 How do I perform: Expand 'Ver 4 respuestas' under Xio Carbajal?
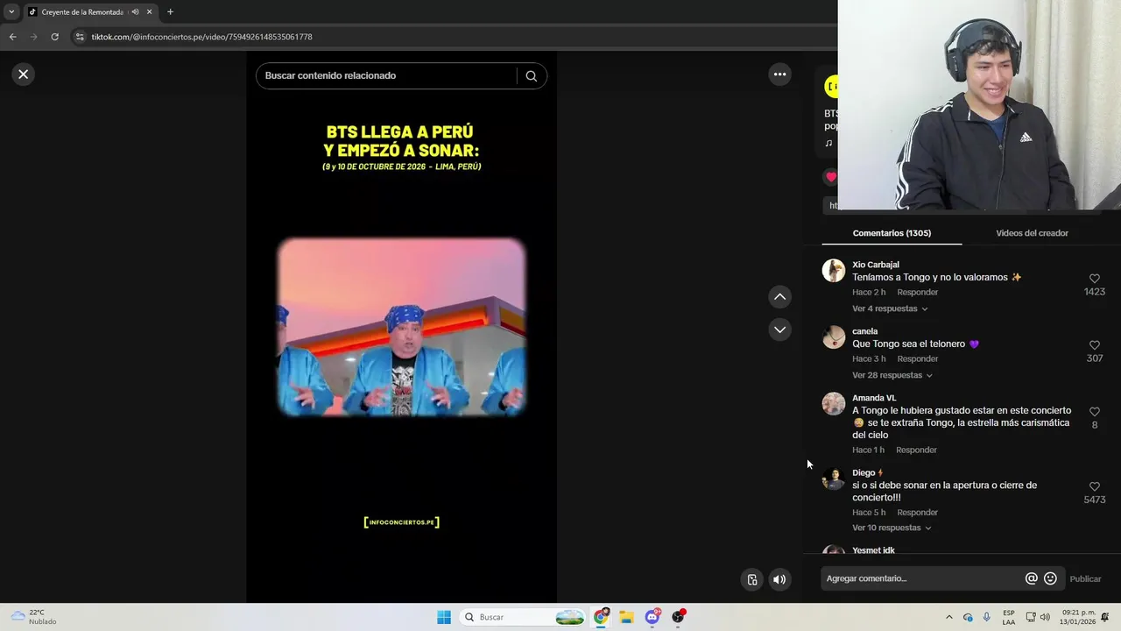point(890,308)
